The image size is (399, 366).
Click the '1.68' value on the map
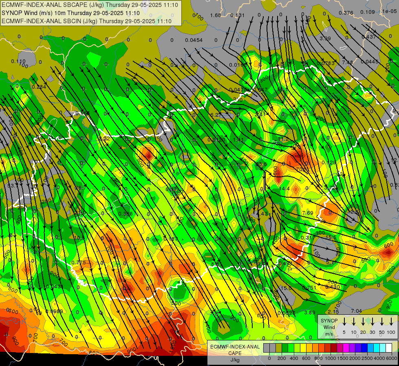215,15
